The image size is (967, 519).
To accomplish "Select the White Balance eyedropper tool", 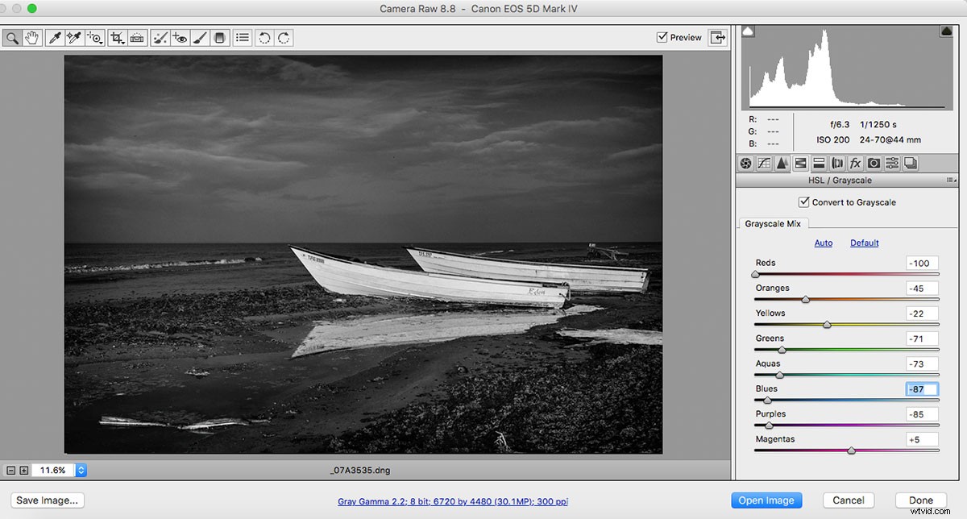I will [x=54, y=37].
